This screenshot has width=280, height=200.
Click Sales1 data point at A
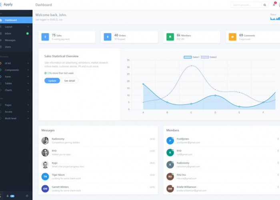pyautogui.click(x=143, y=84)
